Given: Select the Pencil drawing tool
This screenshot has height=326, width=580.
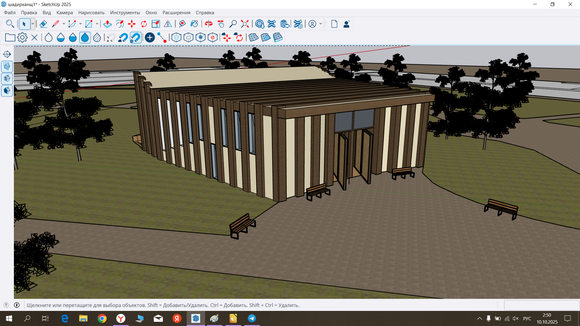Looking at the screenshot, I should 56,24.
